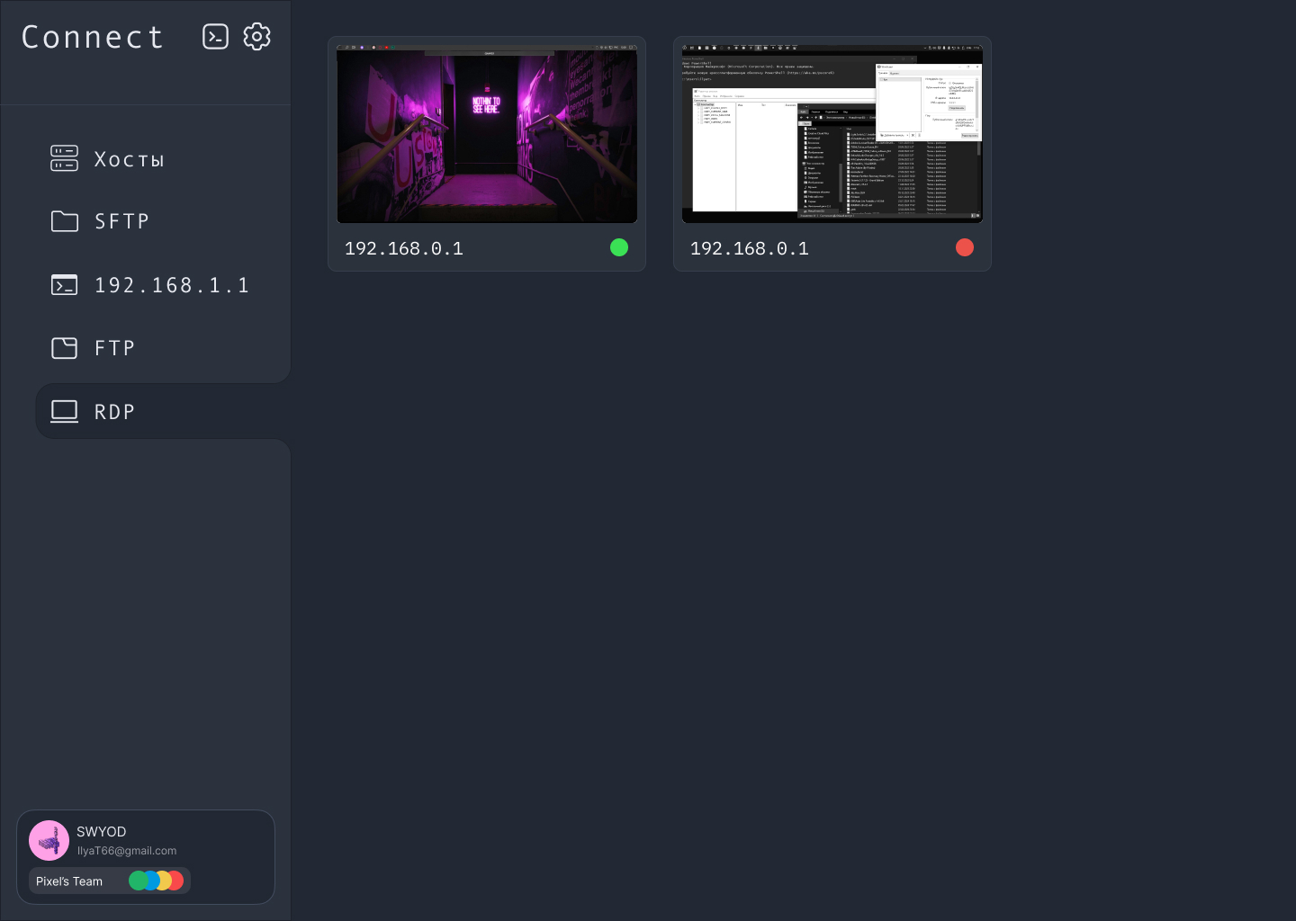Switch teams using the colored circles toggle

point(156,881)
